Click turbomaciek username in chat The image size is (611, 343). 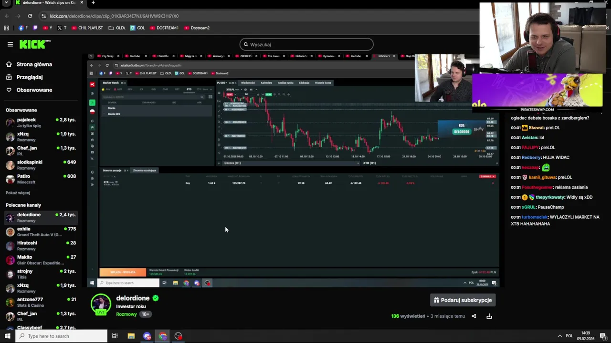pyautogui.click(x=535, y=217)
